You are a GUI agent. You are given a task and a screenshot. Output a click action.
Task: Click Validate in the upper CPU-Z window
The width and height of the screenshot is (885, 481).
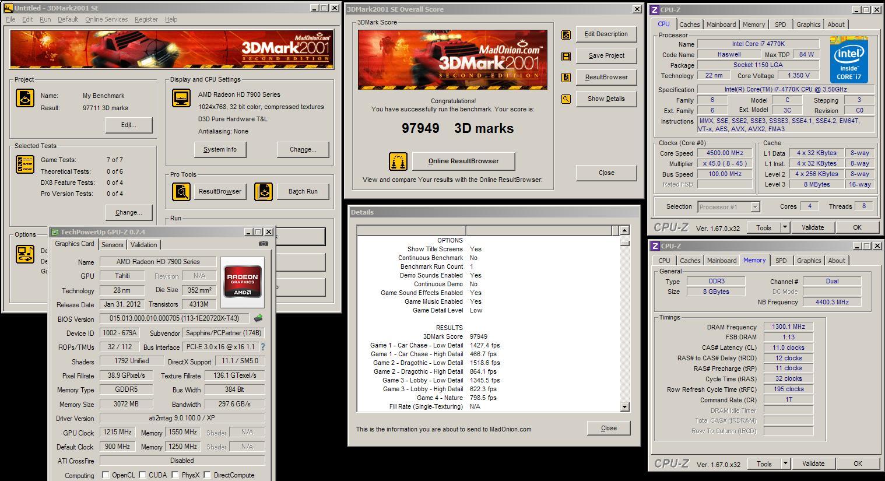pos(813,227)
